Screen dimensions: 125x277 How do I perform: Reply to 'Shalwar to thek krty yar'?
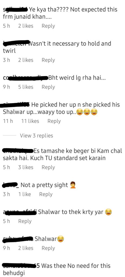[25, 221]
